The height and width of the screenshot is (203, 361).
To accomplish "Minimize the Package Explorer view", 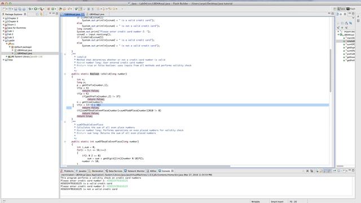I will [x=54, y=14].
